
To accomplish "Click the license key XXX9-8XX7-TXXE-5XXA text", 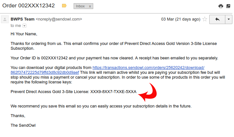I will coord(113,92).
